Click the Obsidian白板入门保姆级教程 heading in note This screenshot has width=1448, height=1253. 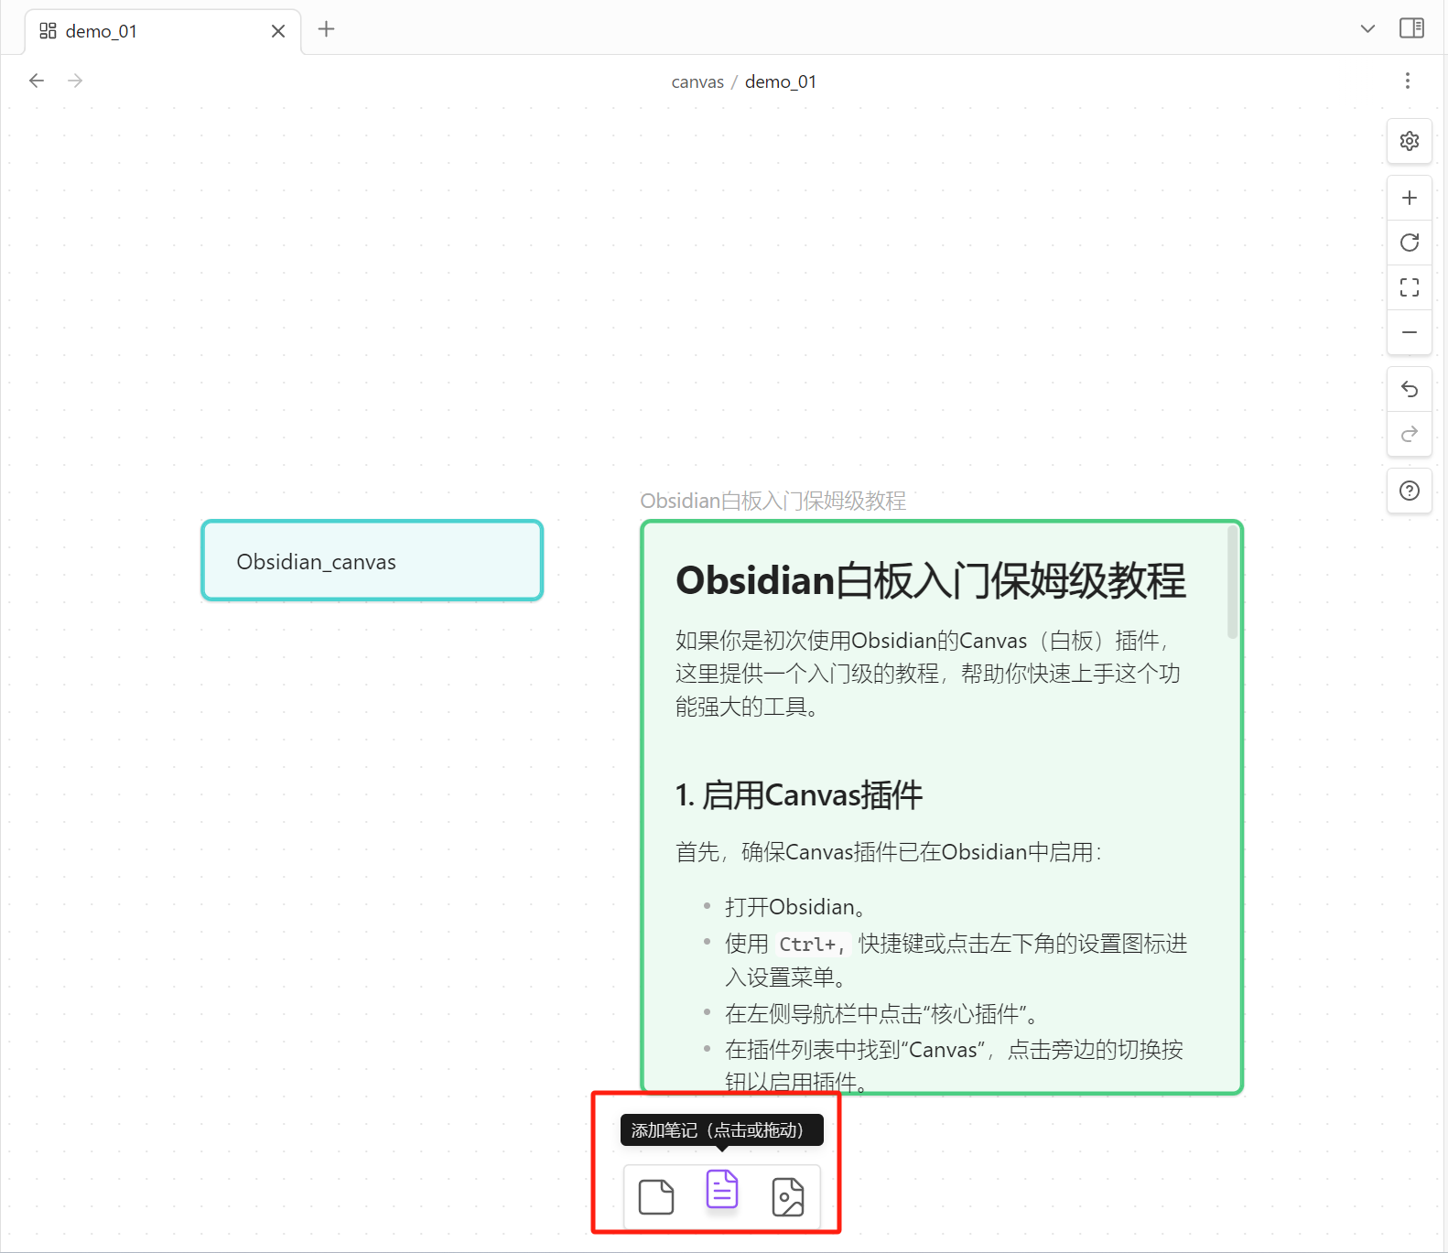pos(931,581)
